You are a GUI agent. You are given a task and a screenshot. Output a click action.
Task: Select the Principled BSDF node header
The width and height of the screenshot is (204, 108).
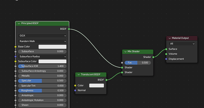coord(42,23)
